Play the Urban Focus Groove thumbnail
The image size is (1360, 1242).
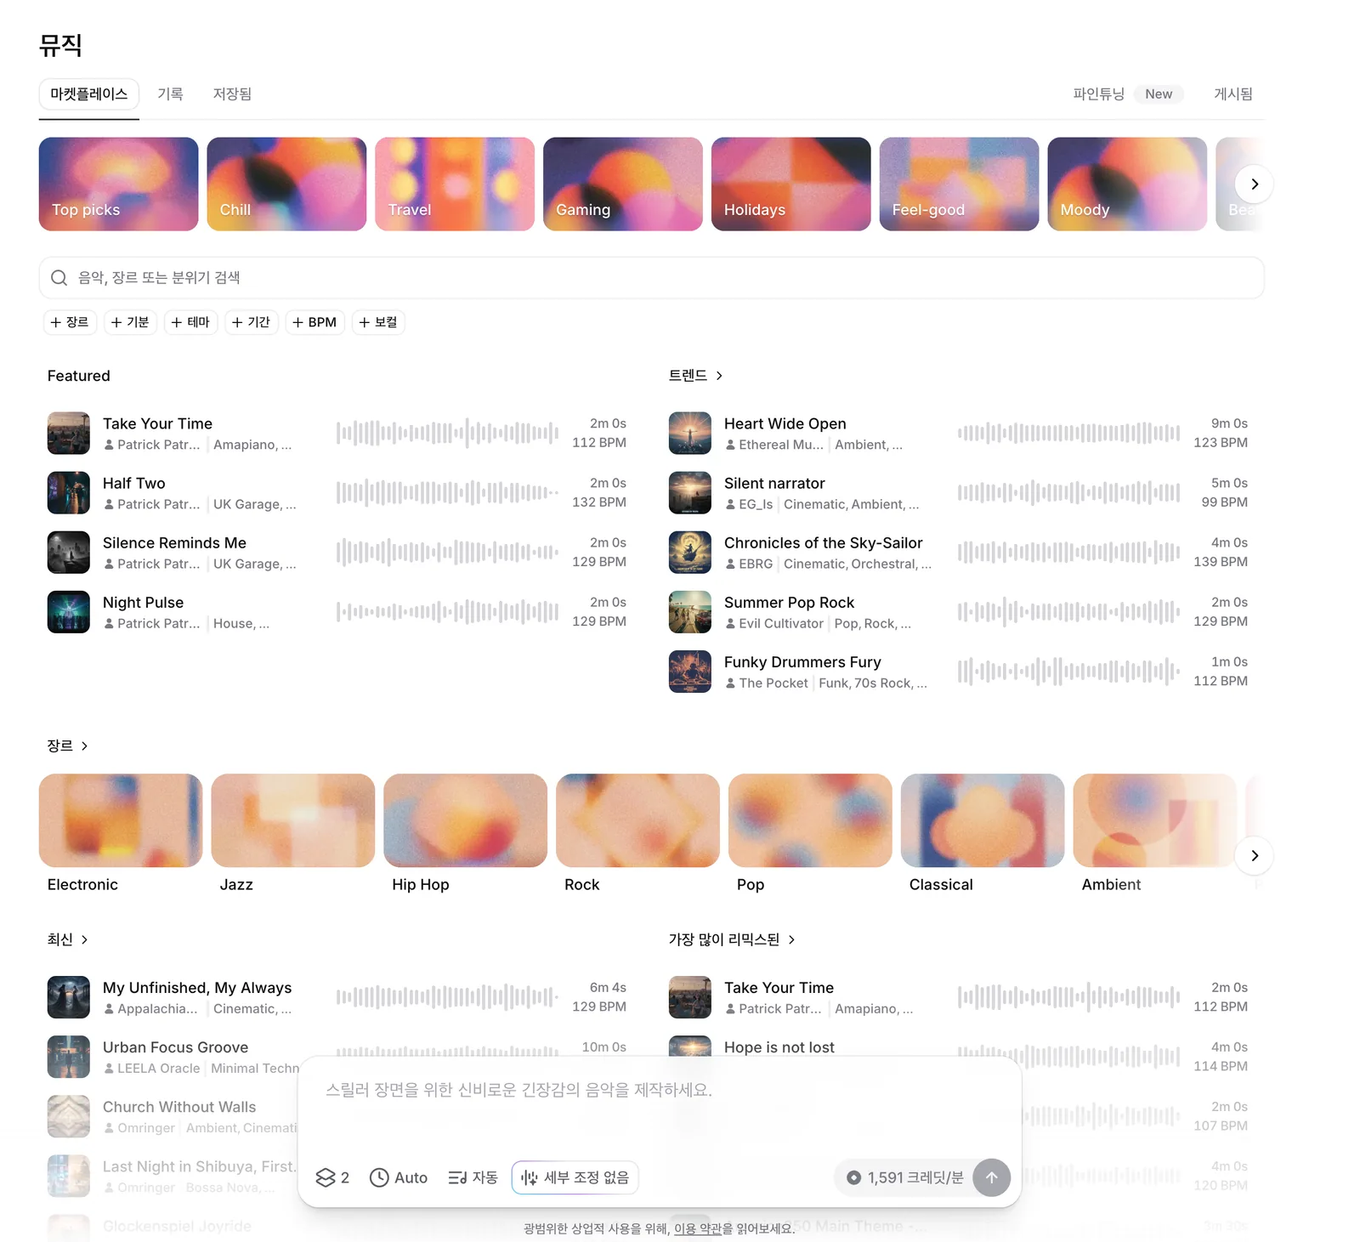pos(69,1057)
